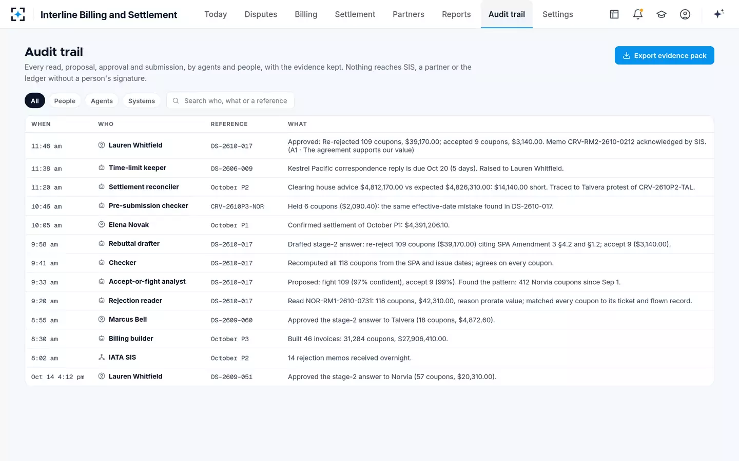Click reference DS-2606-009
The image size is (739, 461).
pos(232,169)
